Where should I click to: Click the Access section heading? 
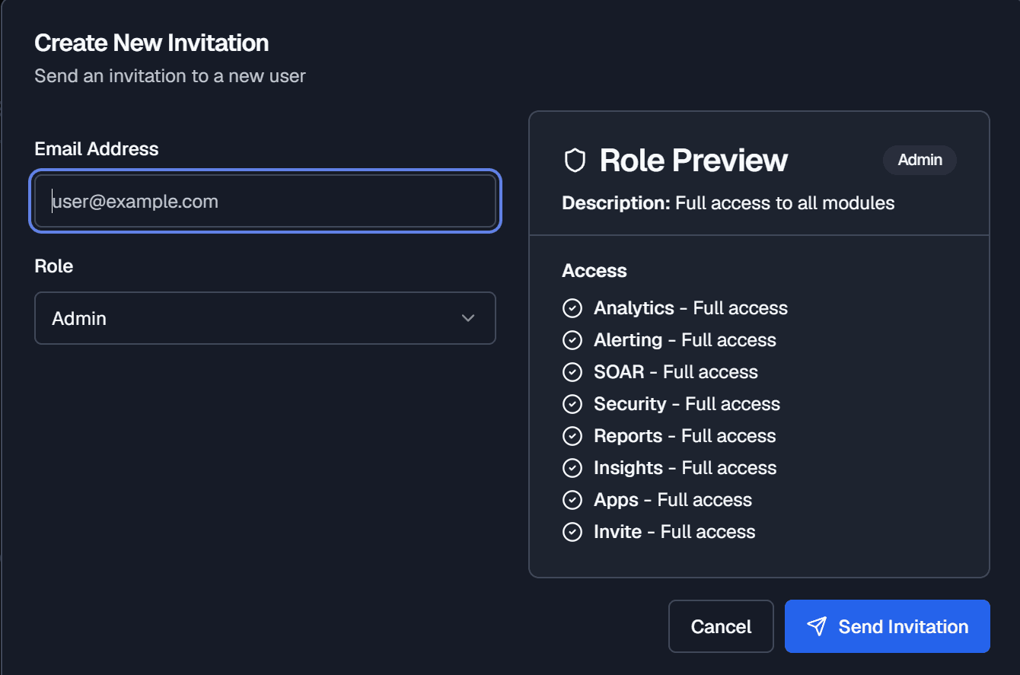pos(594,271)
